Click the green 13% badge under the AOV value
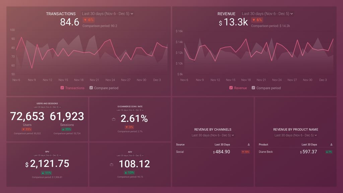 point(130,172)
